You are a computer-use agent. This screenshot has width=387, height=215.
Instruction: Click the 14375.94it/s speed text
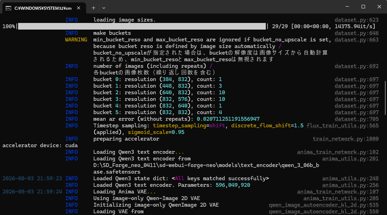pos(353,26)
